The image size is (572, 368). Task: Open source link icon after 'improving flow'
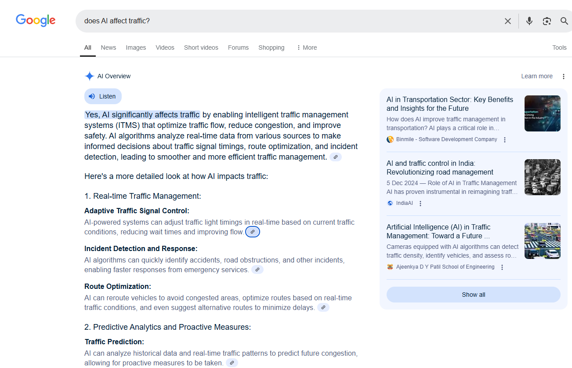[x=253, y=232]
